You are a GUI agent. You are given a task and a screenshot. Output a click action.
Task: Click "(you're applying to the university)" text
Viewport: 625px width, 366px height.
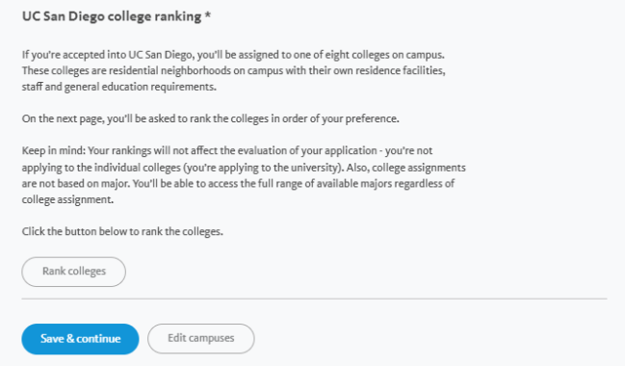pos(263,168)
